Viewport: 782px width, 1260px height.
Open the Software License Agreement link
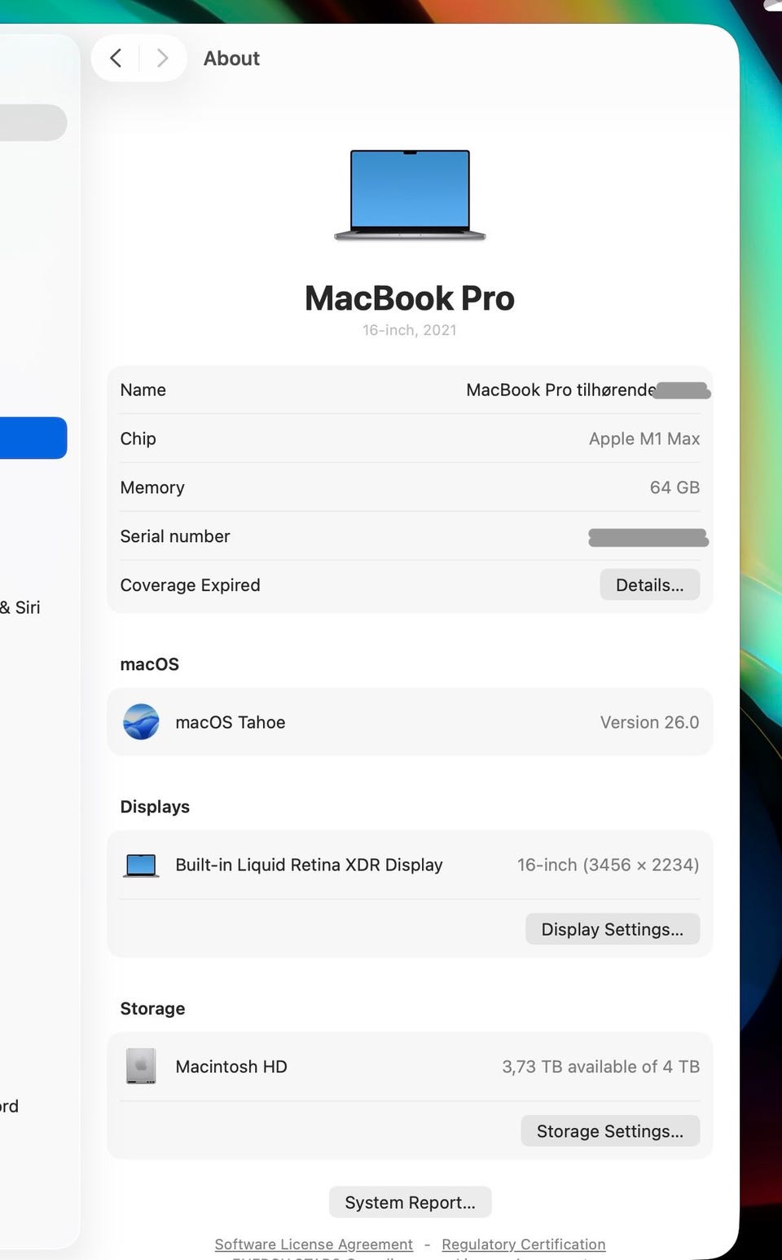[x=314, y=1245]
